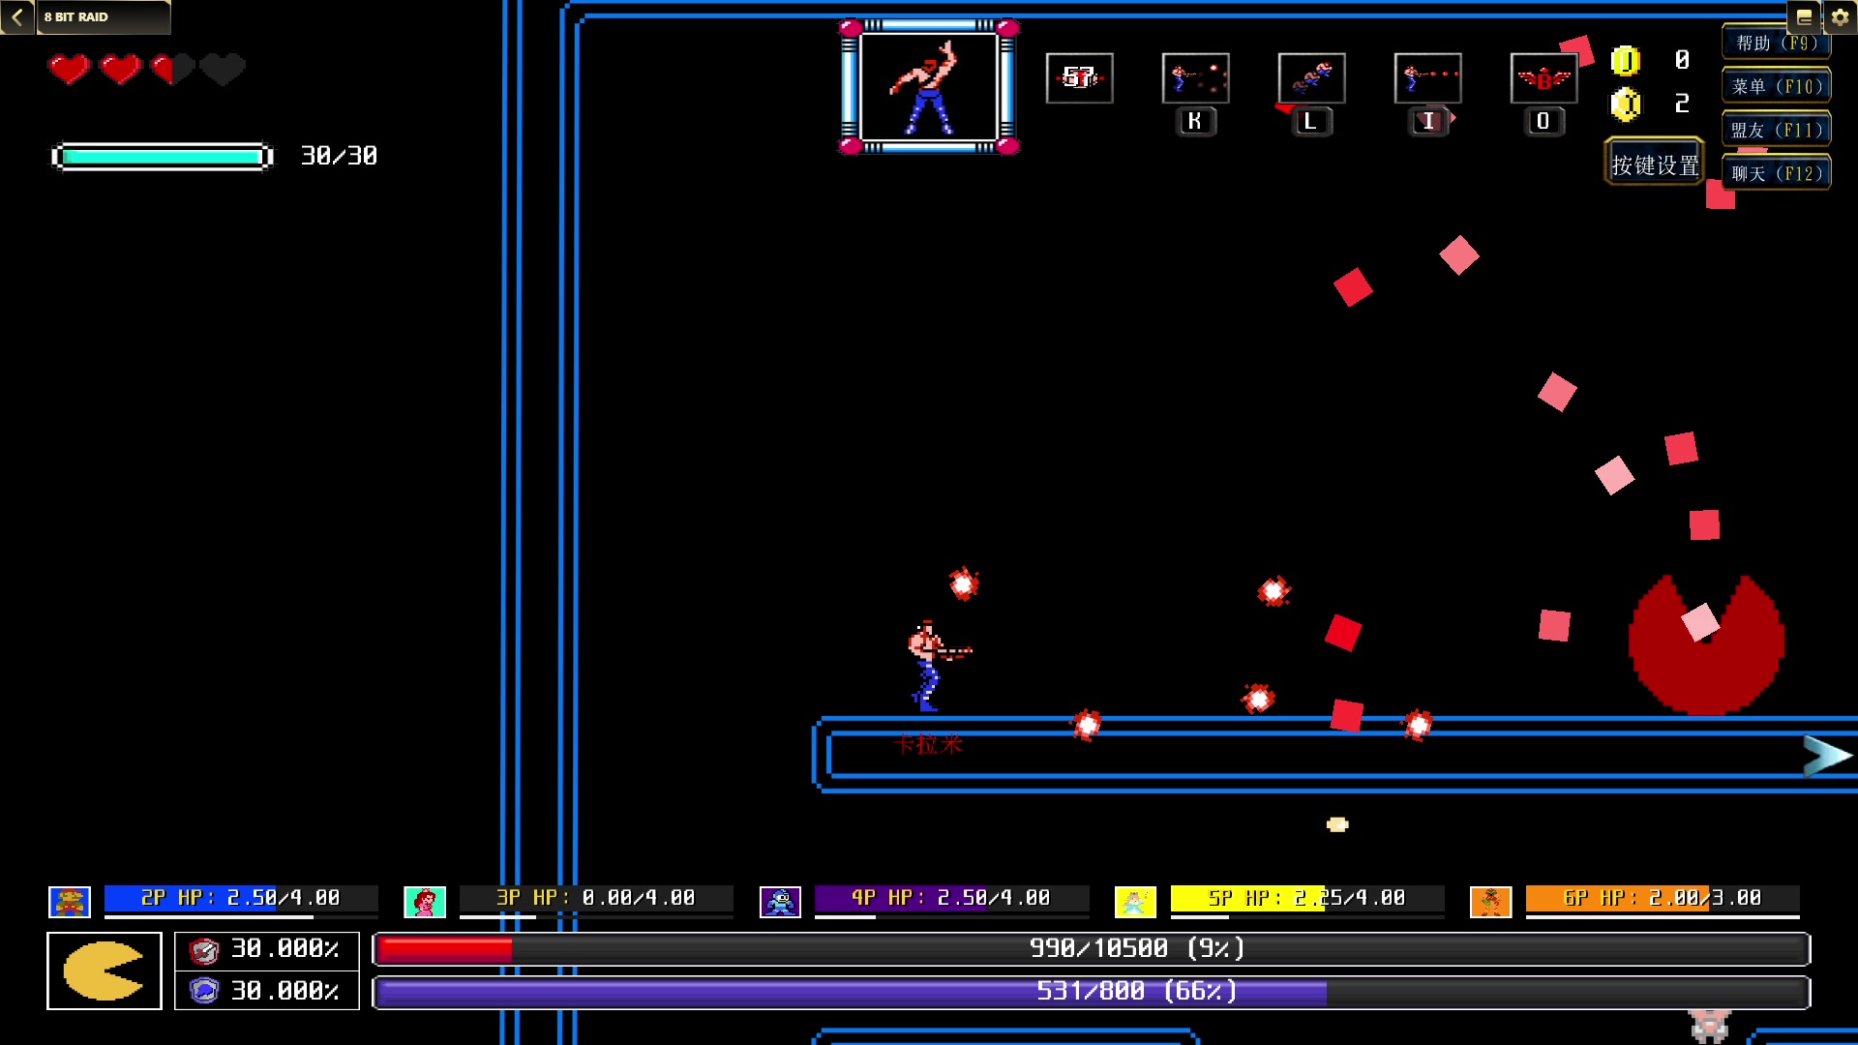Screen dimensions: 1858x1045
Task: Click the red attack stat icon 30.000%
Action: [204, 951]
